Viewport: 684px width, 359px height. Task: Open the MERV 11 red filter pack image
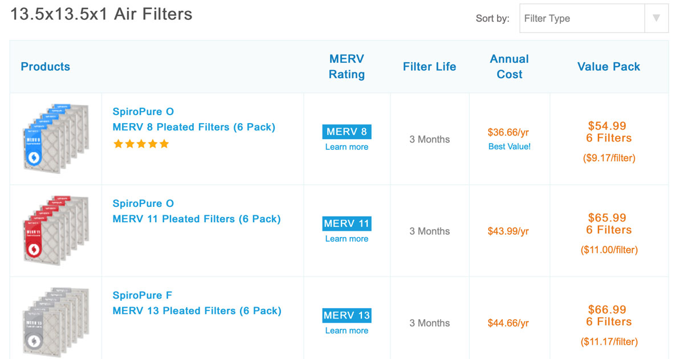pos(56,231)
